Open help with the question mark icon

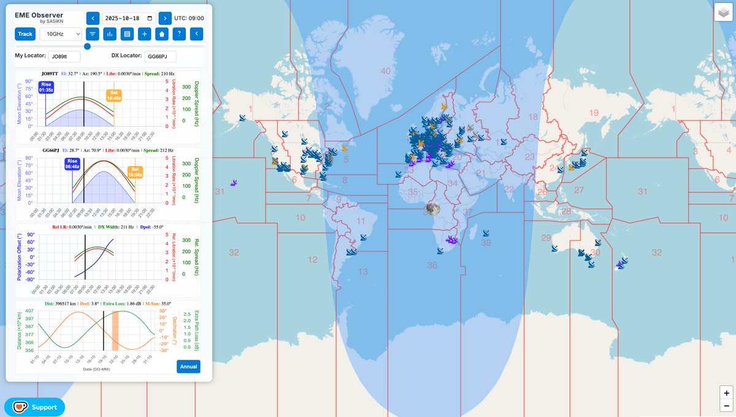click(x=178, y=34)
